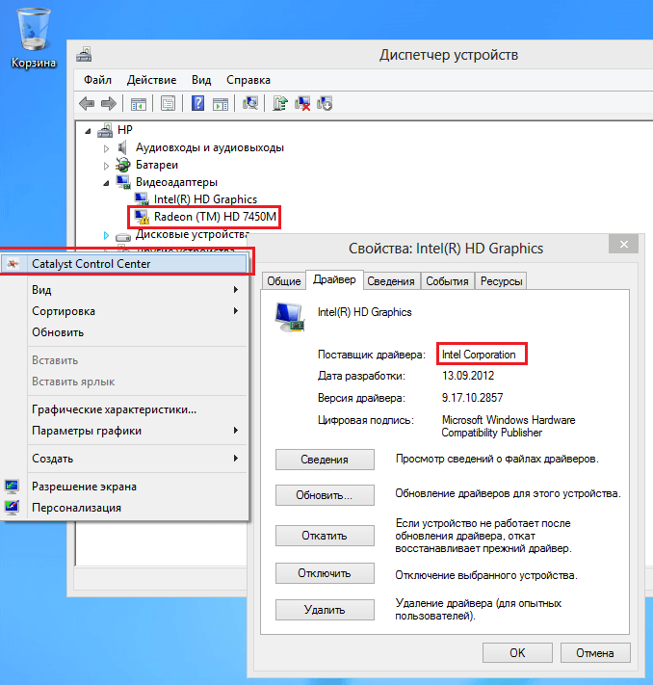This screenshot has height=685, width=653.
Task: Expand the Дисковые устройства node
Action: pyautogui.click(x=106, y=235)
